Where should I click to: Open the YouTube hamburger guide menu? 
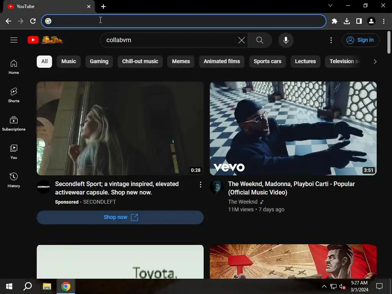coord(14,40)
